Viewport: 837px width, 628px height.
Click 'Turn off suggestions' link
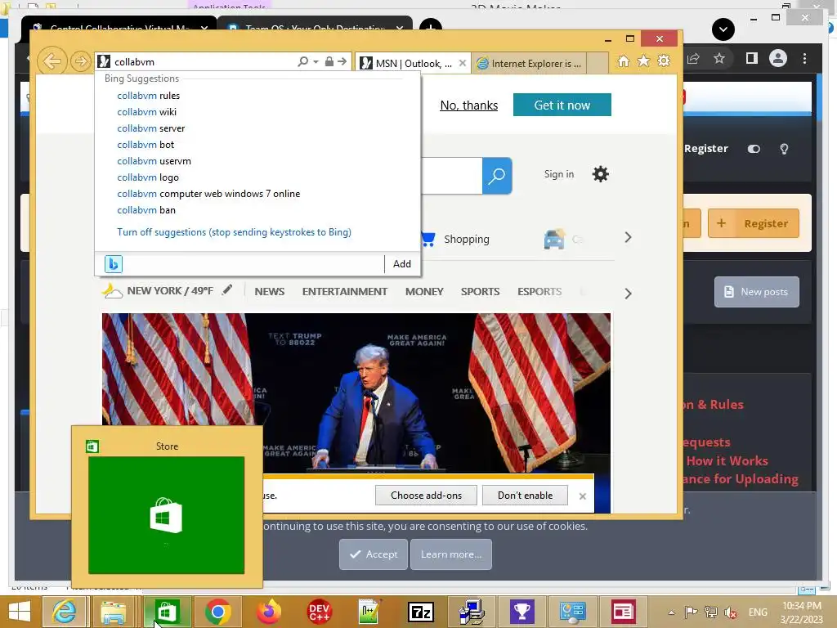tap(235, 232)
